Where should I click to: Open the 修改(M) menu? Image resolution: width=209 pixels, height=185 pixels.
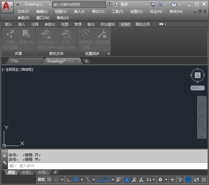point(176,12)
